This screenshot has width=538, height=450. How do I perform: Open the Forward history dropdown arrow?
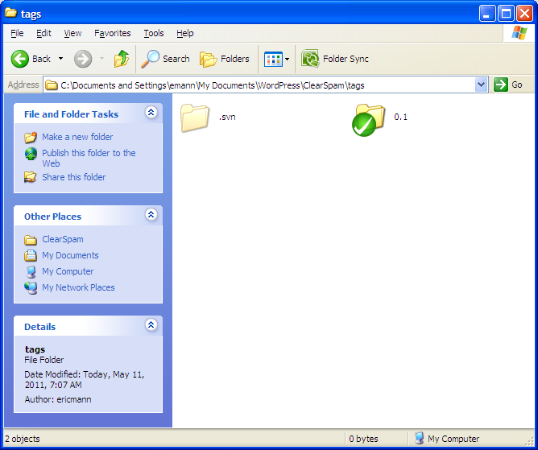[x=102, y=59]
